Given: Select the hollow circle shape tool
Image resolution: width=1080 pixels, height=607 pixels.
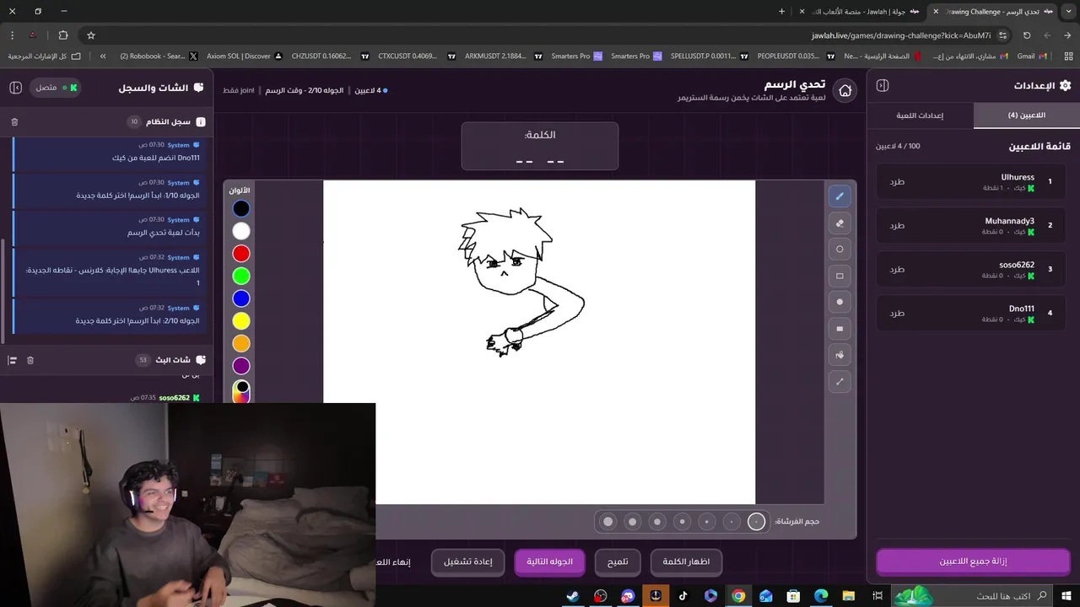Looking at the screenshot, I should click(840, 250).
